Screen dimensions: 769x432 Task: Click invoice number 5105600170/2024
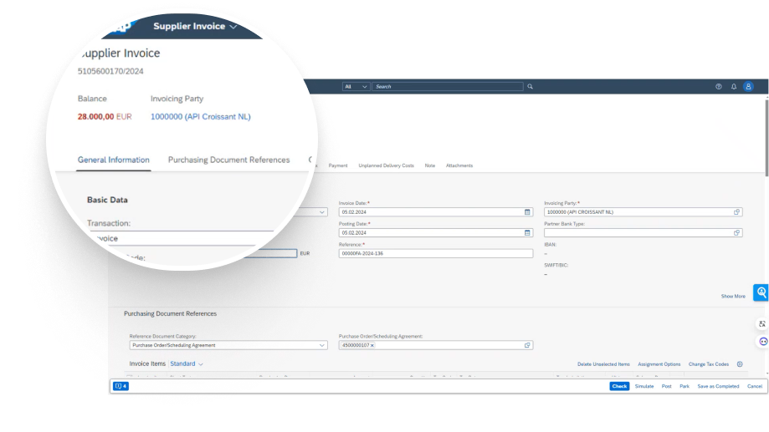[x=110, y=72]
